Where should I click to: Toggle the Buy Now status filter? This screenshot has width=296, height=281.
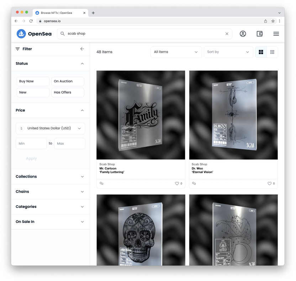tap(33, 81)
